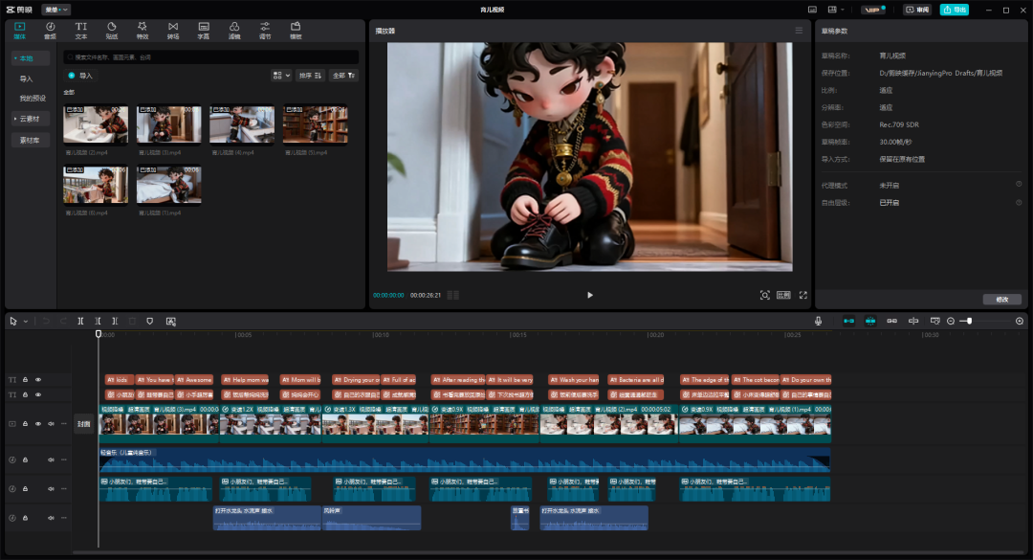
Task: Toggle visibility of the top subtitle track
Action: coord(38,380)
